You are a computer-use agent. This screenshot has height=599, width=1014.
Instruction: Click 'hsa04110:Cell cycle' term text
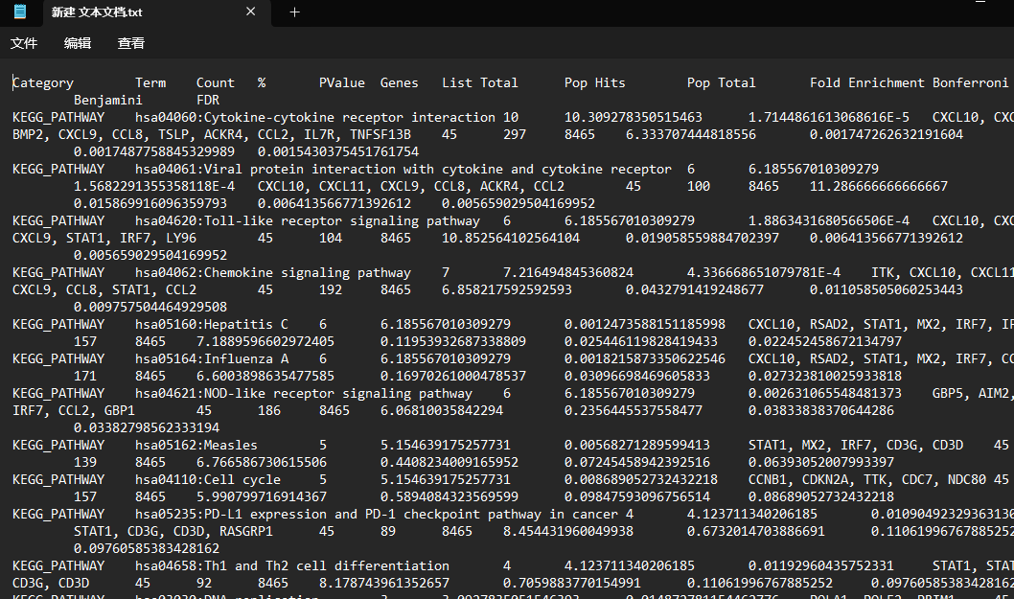[x=208, y=479]
